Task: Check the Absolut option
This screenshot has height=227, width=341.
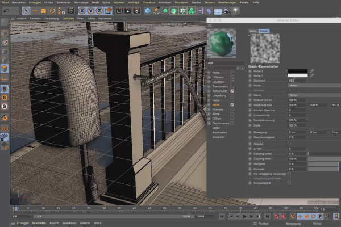Action: coord(289,144)
